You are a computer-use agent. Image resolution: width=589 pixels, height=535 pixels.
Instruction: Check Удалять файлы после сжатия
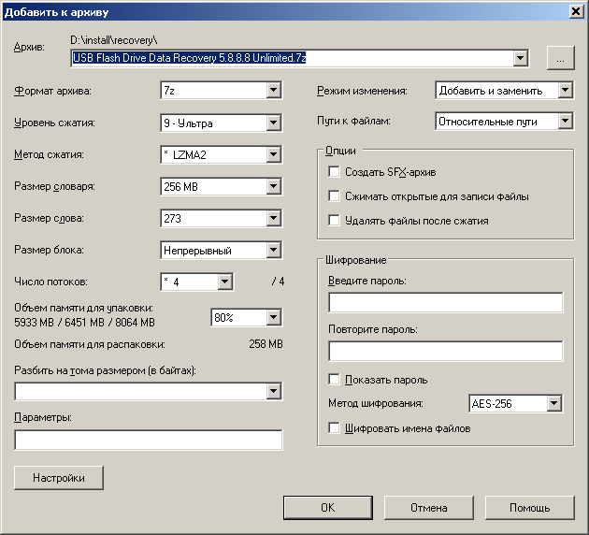334,221
